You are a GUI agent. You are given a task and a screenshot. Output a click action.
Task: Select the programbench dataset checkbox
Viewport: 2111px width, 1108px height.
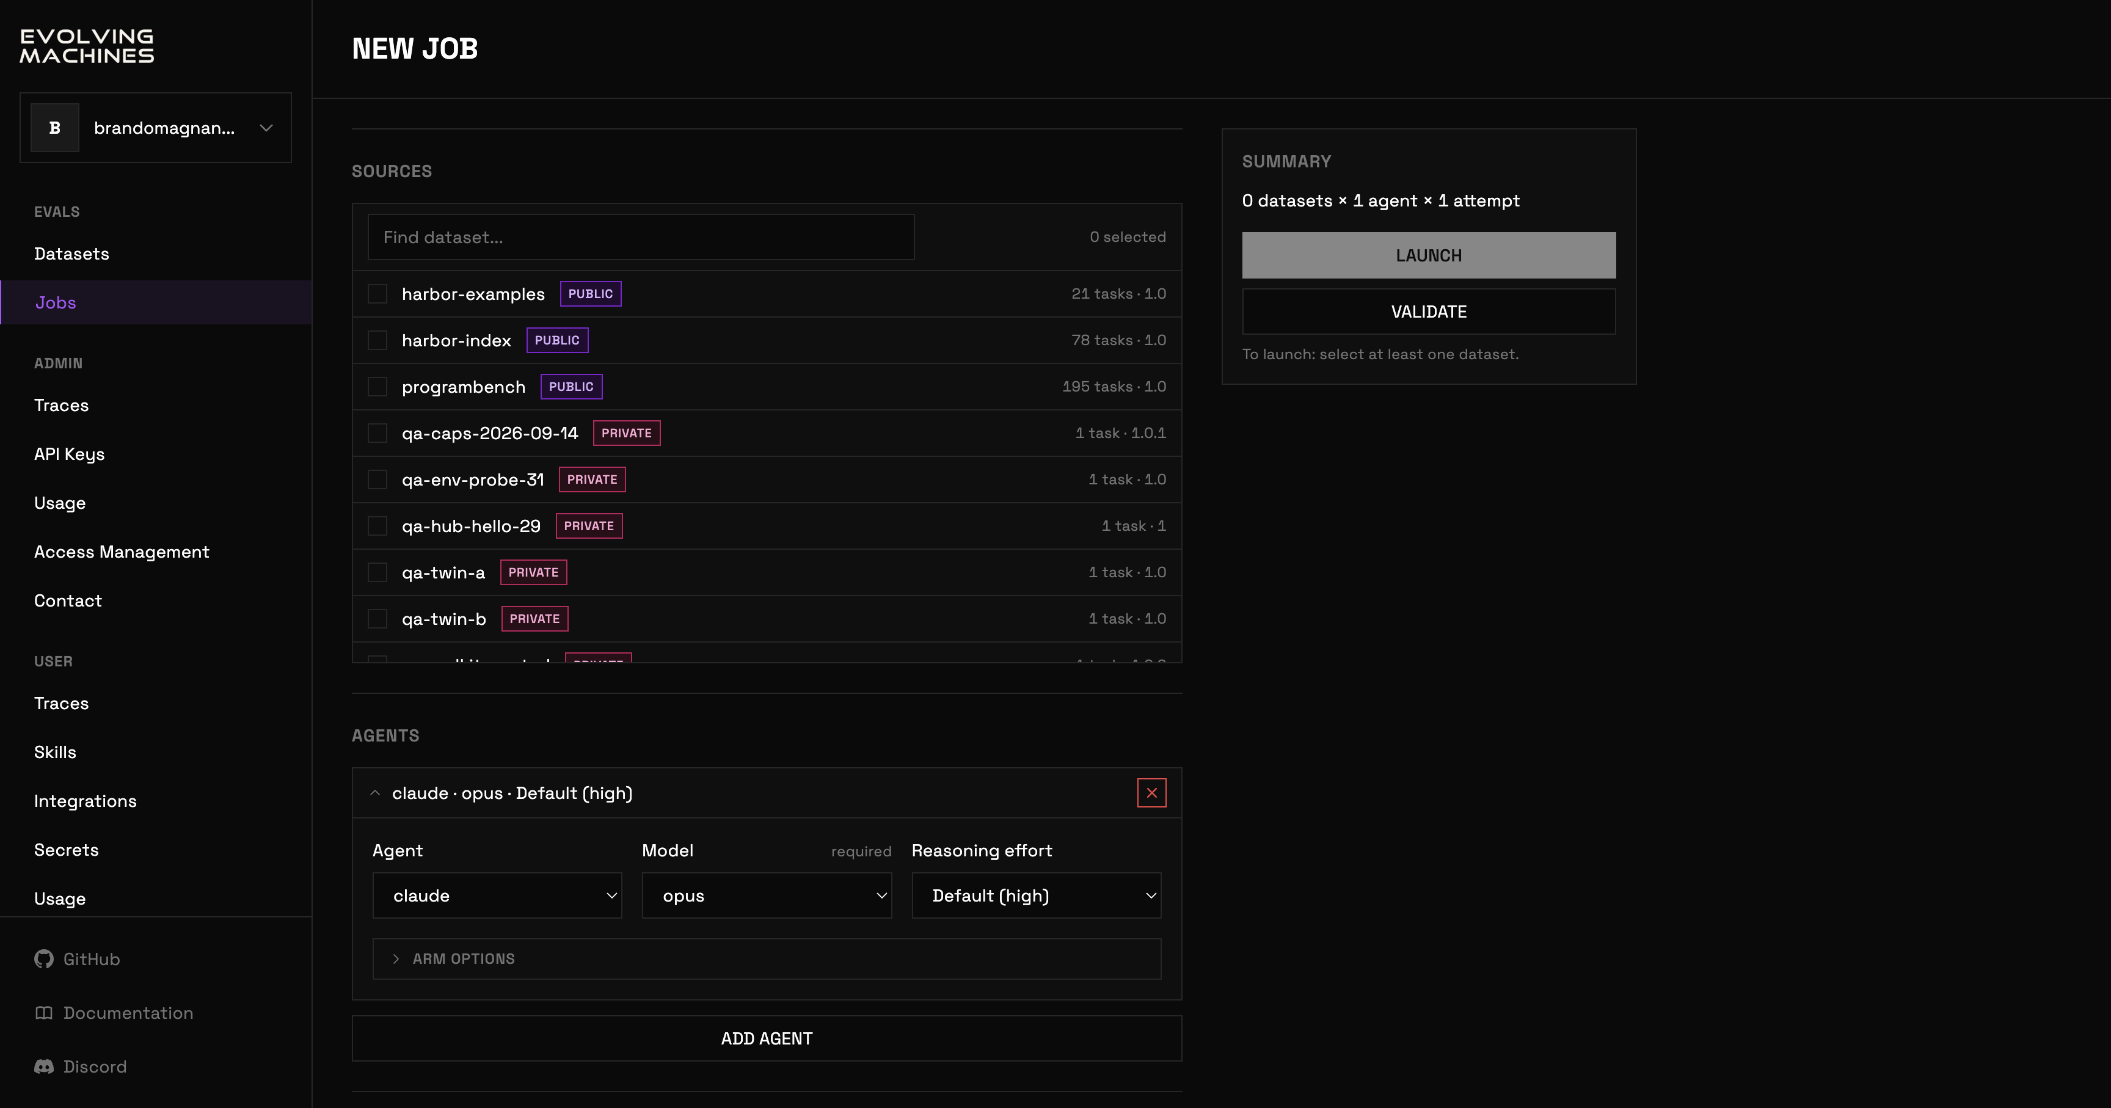click(377, 387)
